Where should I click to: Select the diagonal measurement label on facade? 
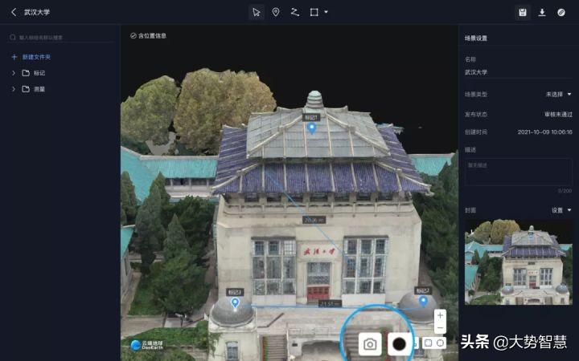tap(314, 220)
